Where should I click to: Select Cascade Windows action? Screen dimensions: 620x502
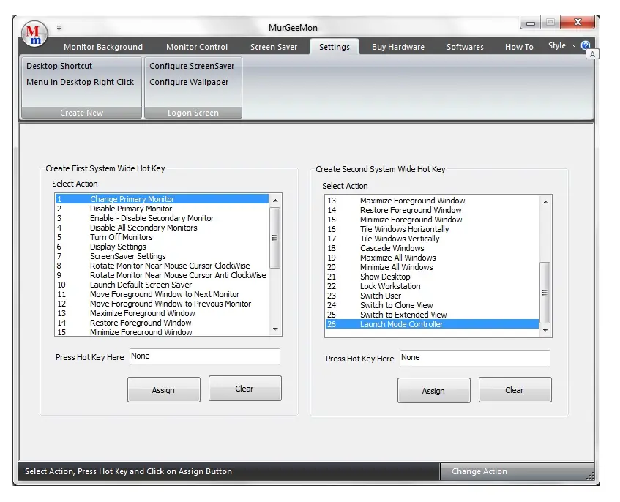pyautogui.click(x=432, y=248)
